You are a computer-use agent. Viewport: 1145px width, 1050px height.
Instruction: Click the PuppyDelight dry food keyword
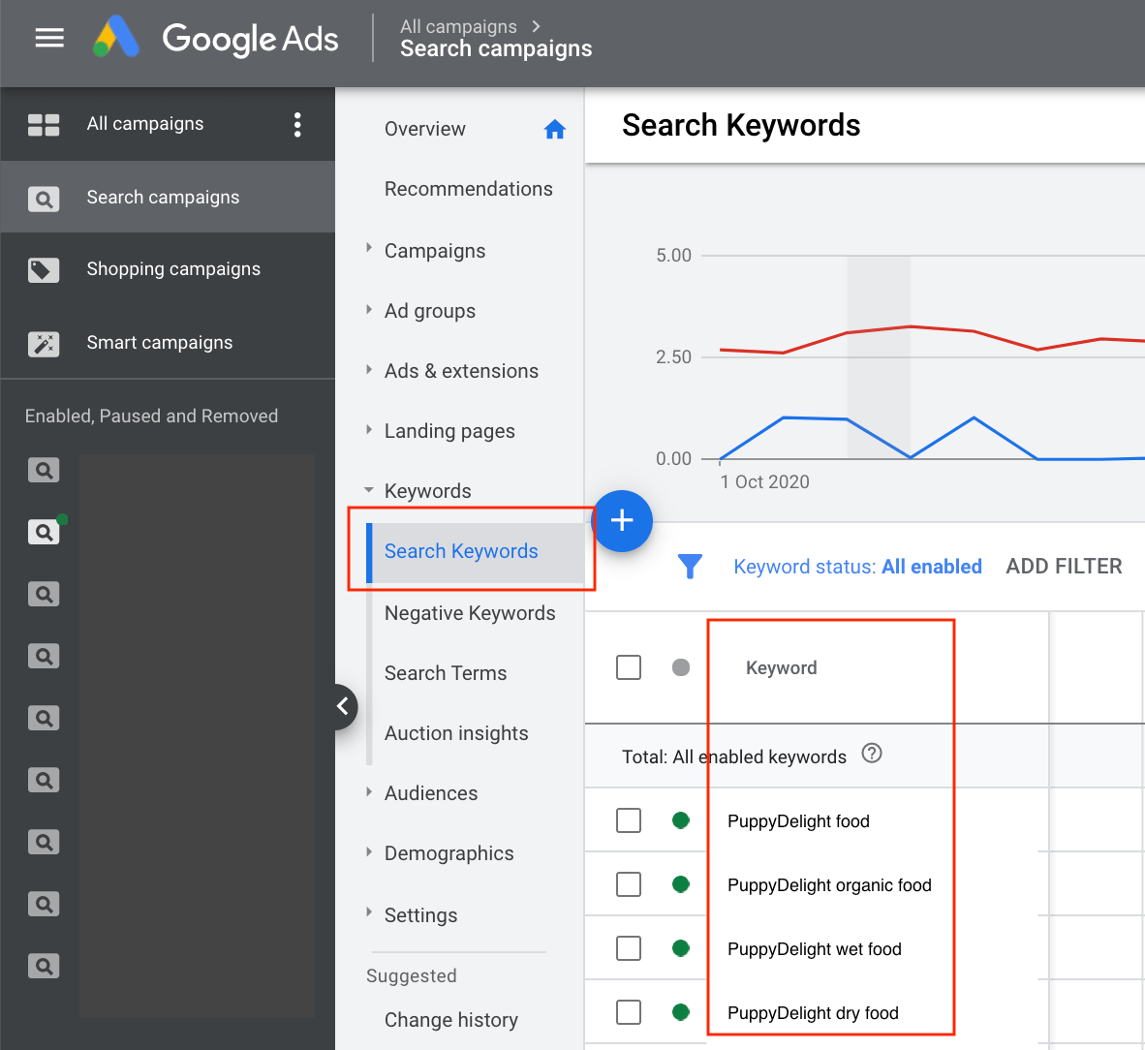click(813, 1013)
